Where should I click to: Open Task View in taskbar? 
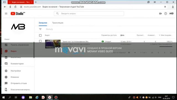click(x=16, y=97)
